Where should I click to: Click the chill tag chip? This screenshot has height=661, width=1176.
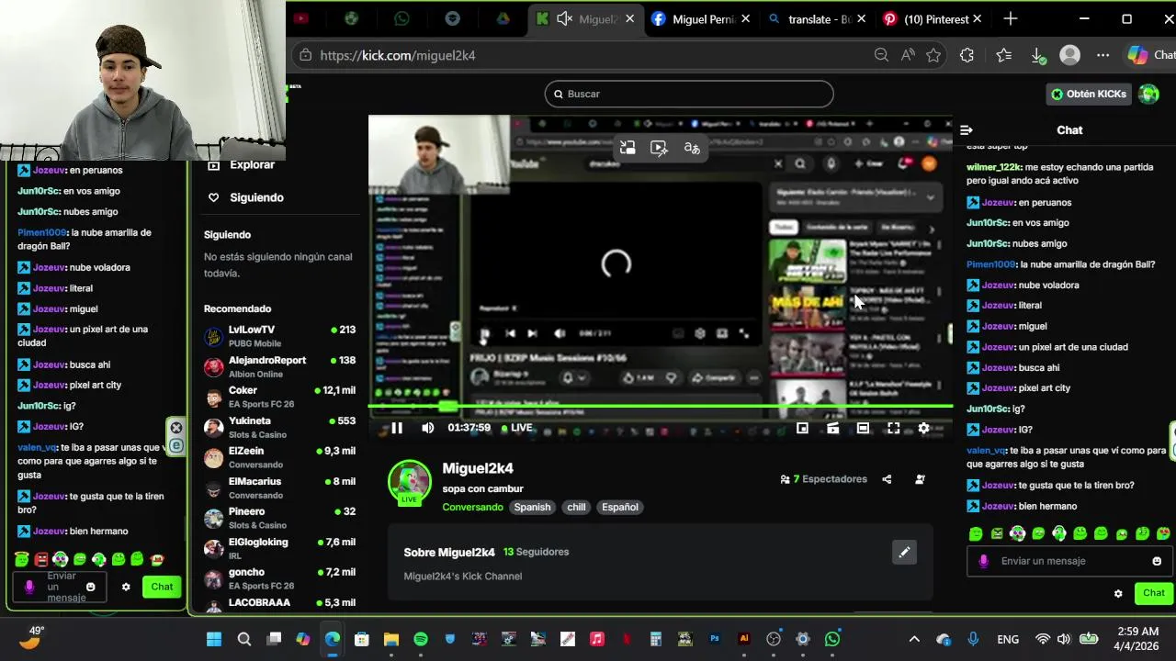point(576,507)
